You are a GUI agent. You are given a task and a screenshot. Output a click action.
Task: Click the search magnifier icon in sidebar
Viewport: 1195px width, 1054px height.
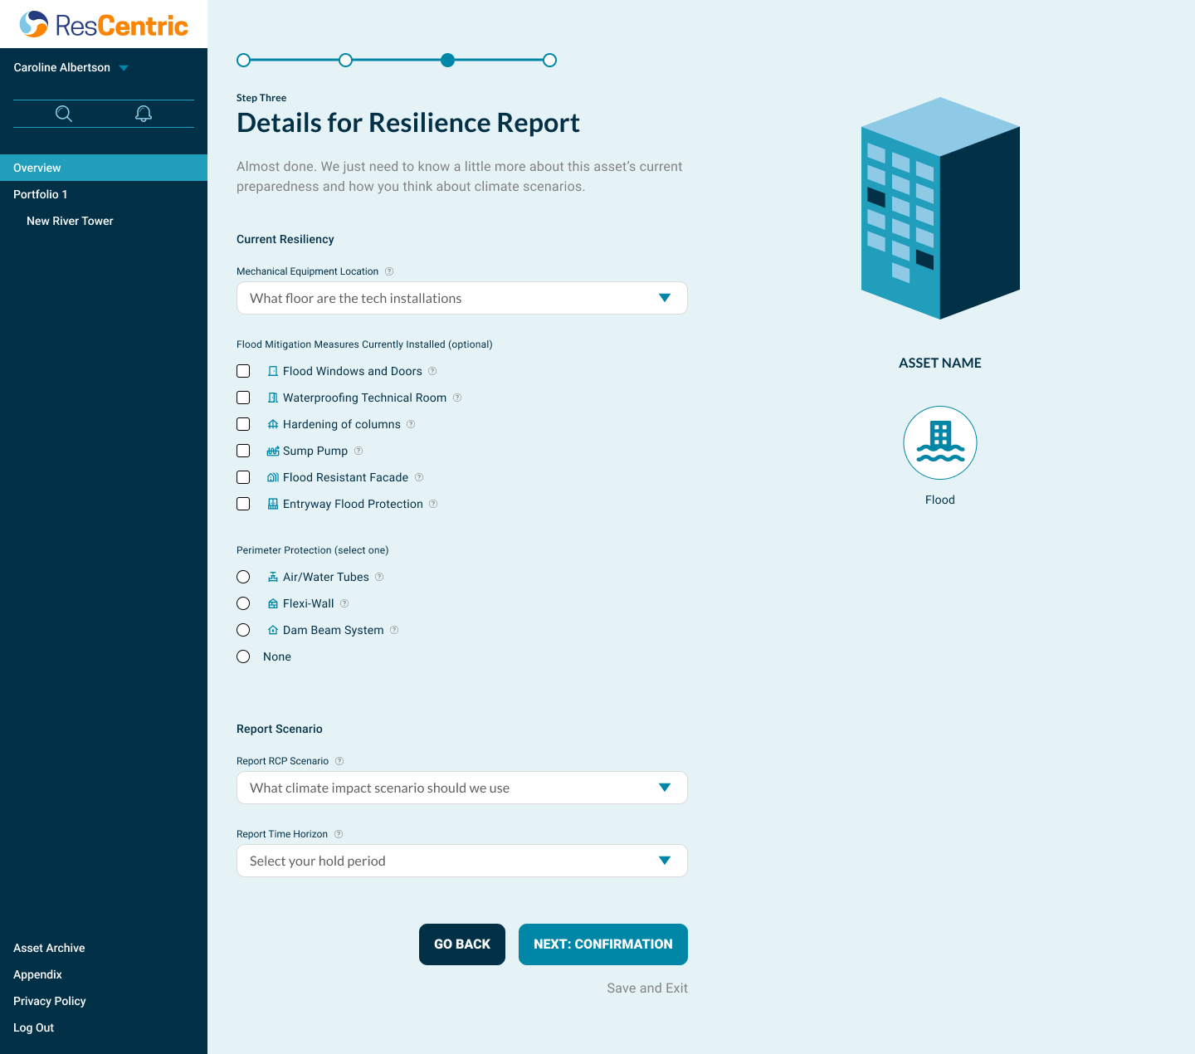(64, 114)
